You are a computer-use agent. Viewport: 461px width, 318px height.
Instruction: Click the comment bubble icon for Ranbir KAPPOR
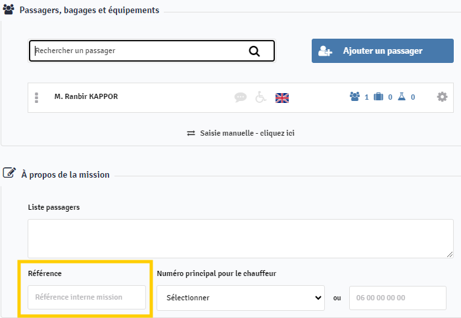point(241,97)
